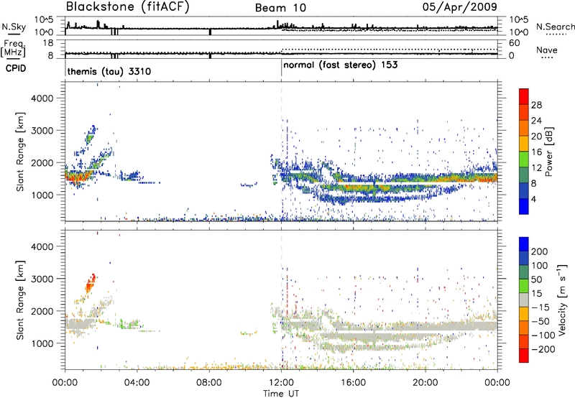
Task: Click the 'N.Sky' legend label
Action: click(14, 27)
